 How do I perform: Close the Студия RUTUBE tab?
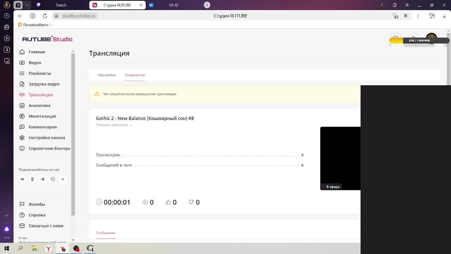point(141,5)
